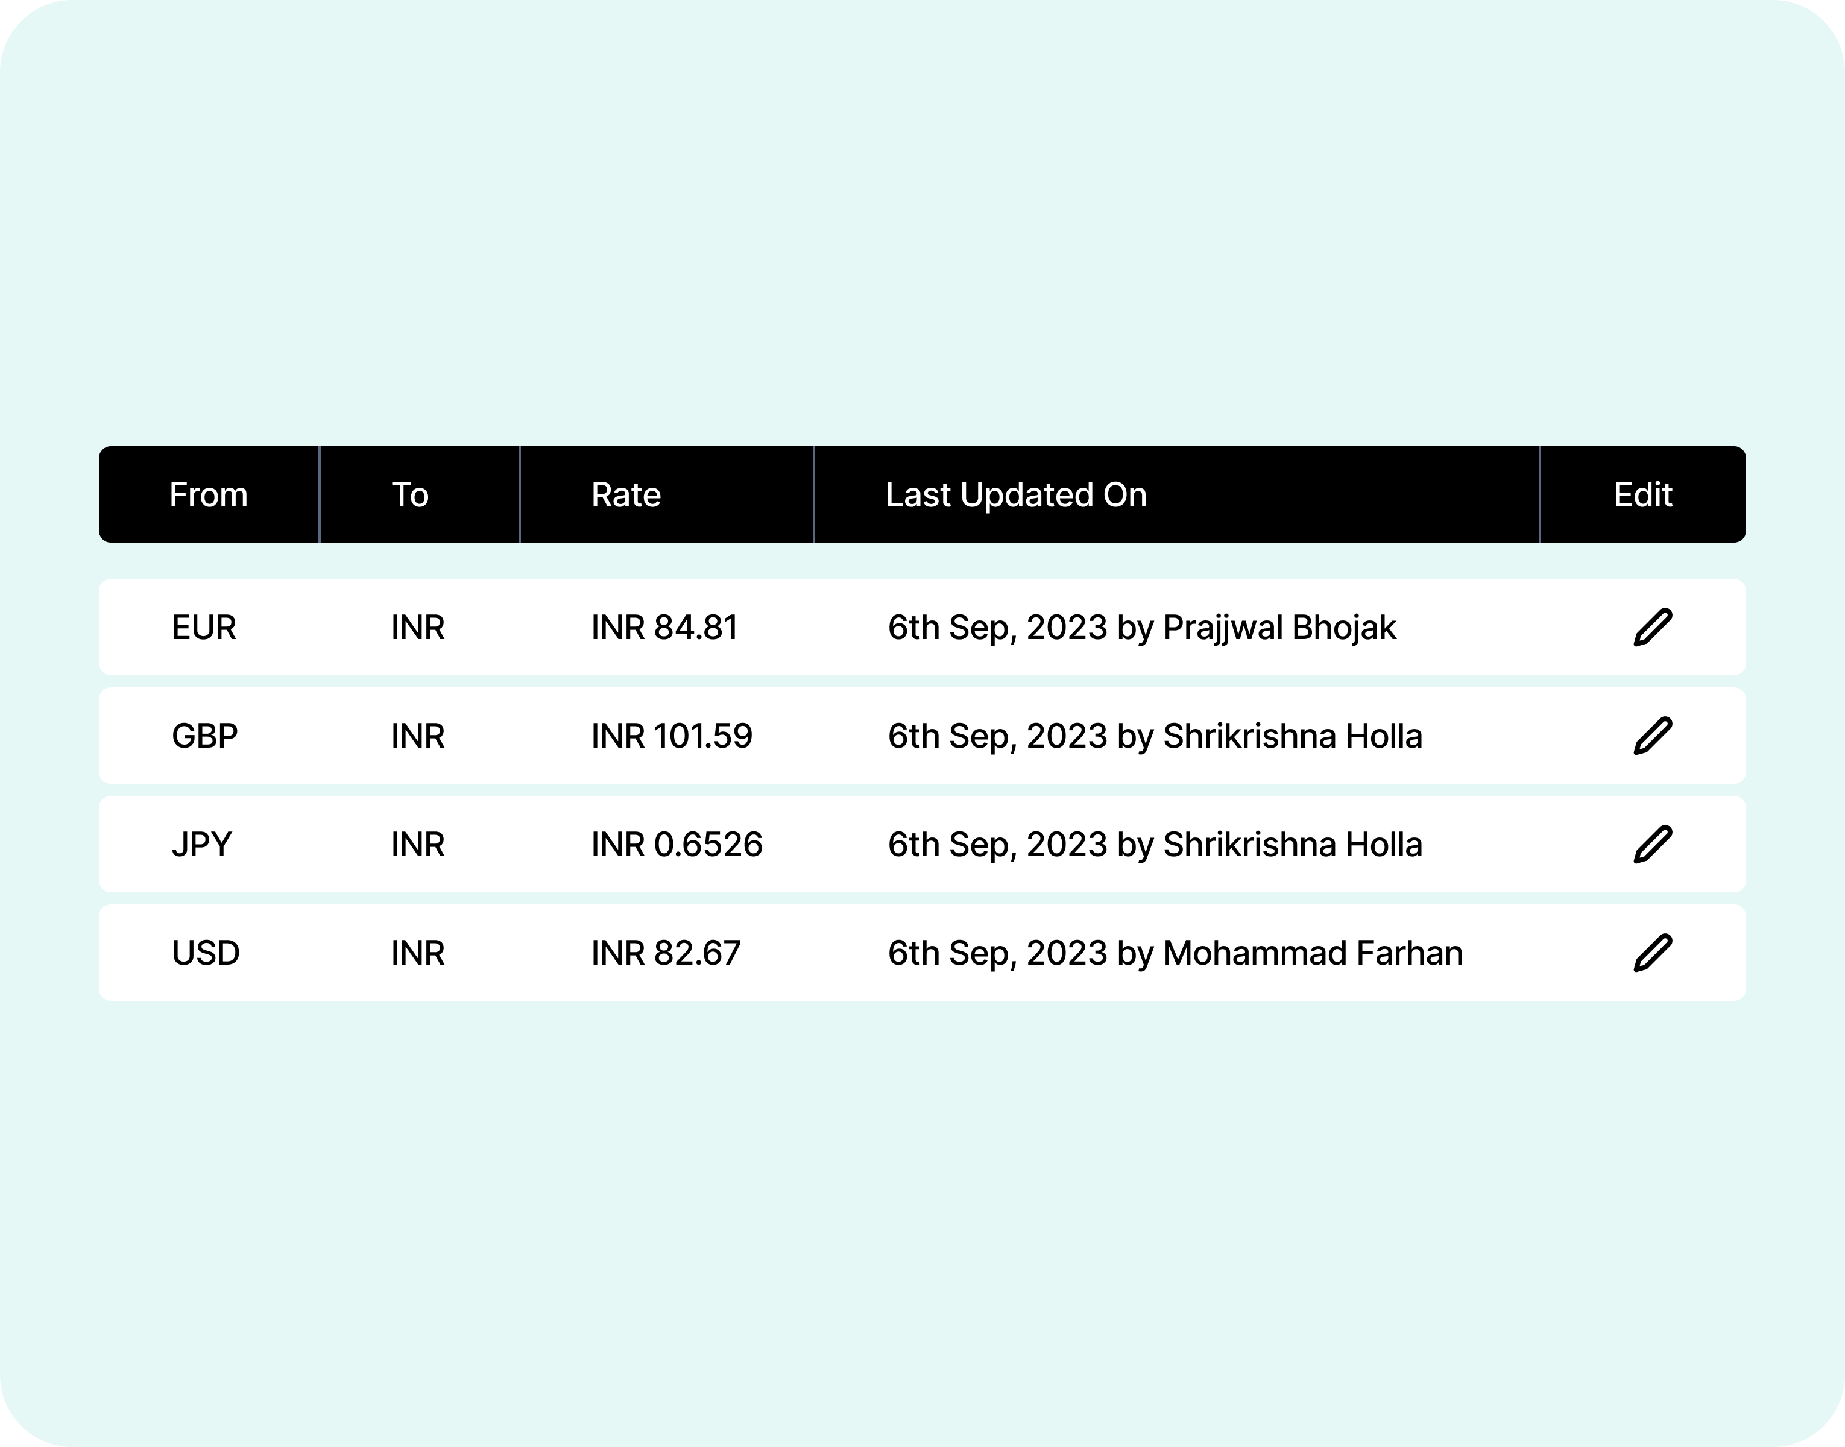1845x1447 pixels.
Task: Click the Last Updated On header
Action: (1016, 495)
